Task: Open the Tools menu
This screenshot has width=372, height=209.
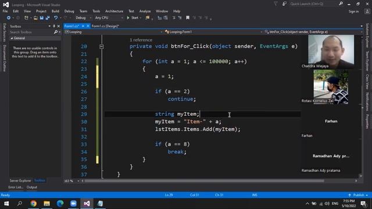Action: [96, 11]
